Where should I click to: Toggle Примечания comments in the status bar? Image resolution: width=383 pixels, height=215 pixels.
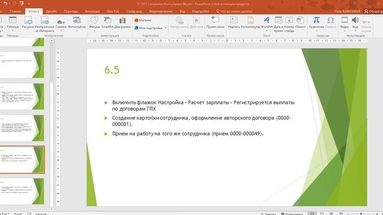(x=292, y=214)
